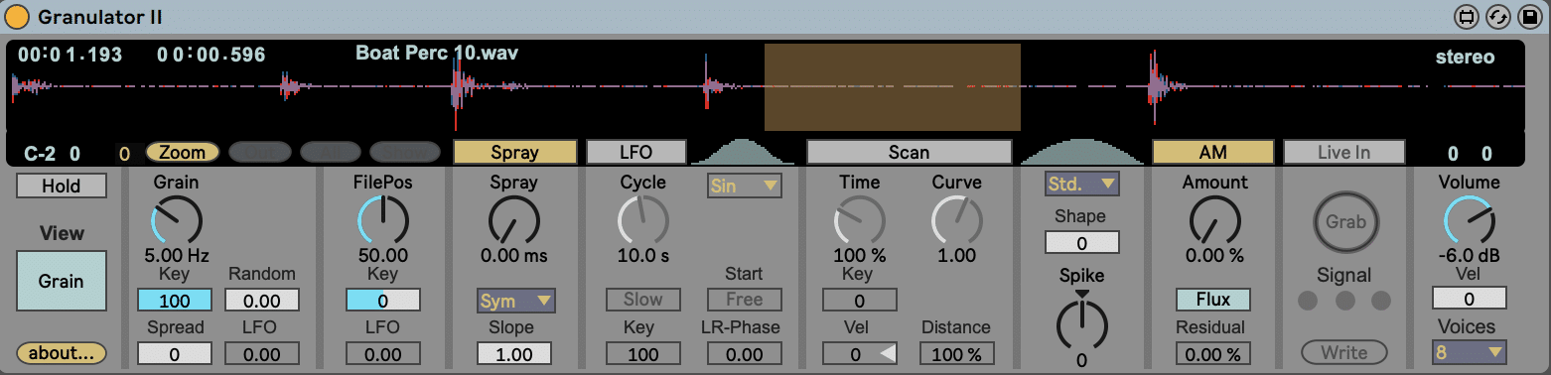Screen dimensions: 1551x375
Task: Select the Spray tab
Action: (x=514, y=152)
